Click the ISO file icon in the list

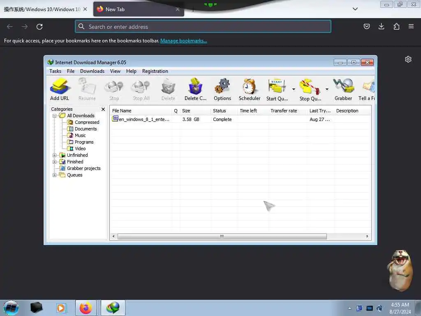point(115,118)
